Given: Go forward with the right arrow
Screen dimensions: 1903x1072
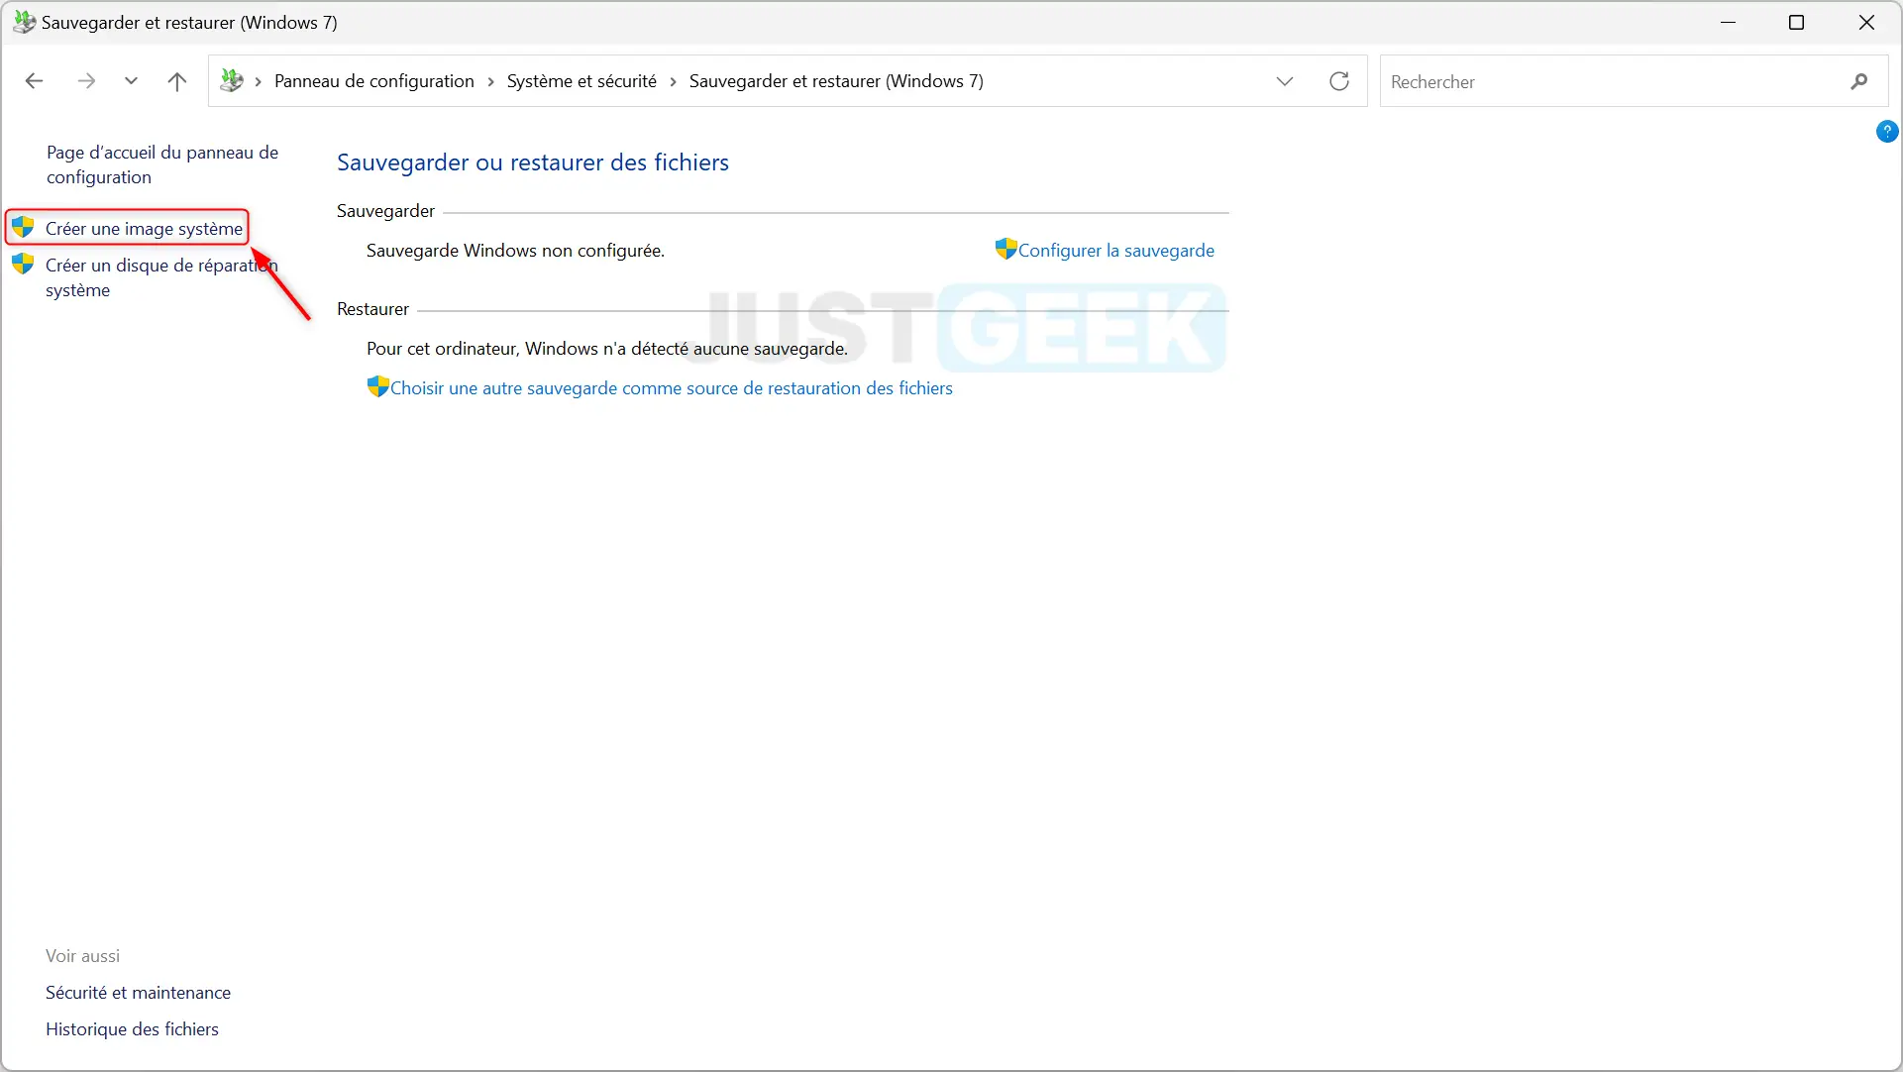Looking at the screenshot, I should point(86,81).
